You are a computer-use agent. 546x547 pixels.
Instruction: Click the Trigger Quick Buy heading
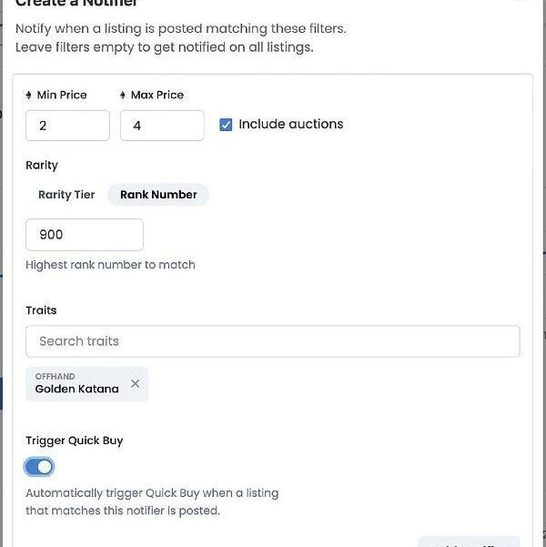click(x=75, y=441)
